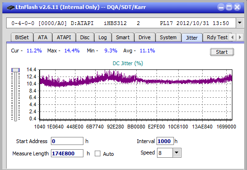Select the drive info field showing iHBS312
The height and width of the screenshot is (170, 247).
[x=121, y=23]
